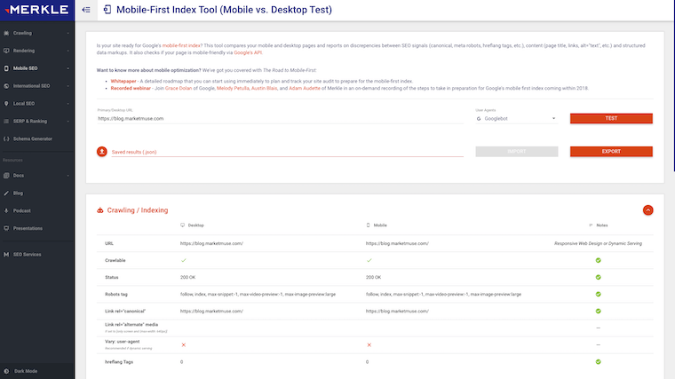
Task: Open the Recorded webinar link
Action: [131, 88]
